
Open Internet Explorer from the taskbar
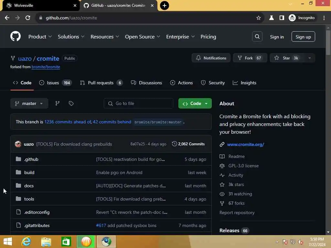pos(27,242)
